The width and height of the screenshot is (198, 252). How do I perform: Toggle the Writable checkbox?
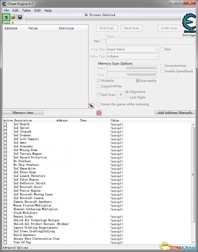click(99, 80)
